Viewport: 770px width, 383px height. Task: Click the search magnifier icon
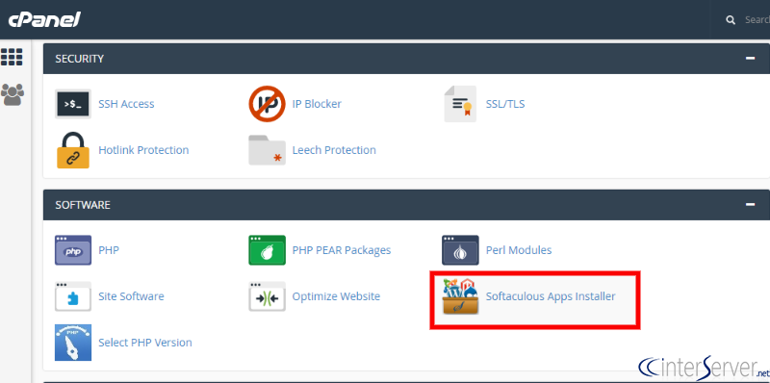[731, 19]
